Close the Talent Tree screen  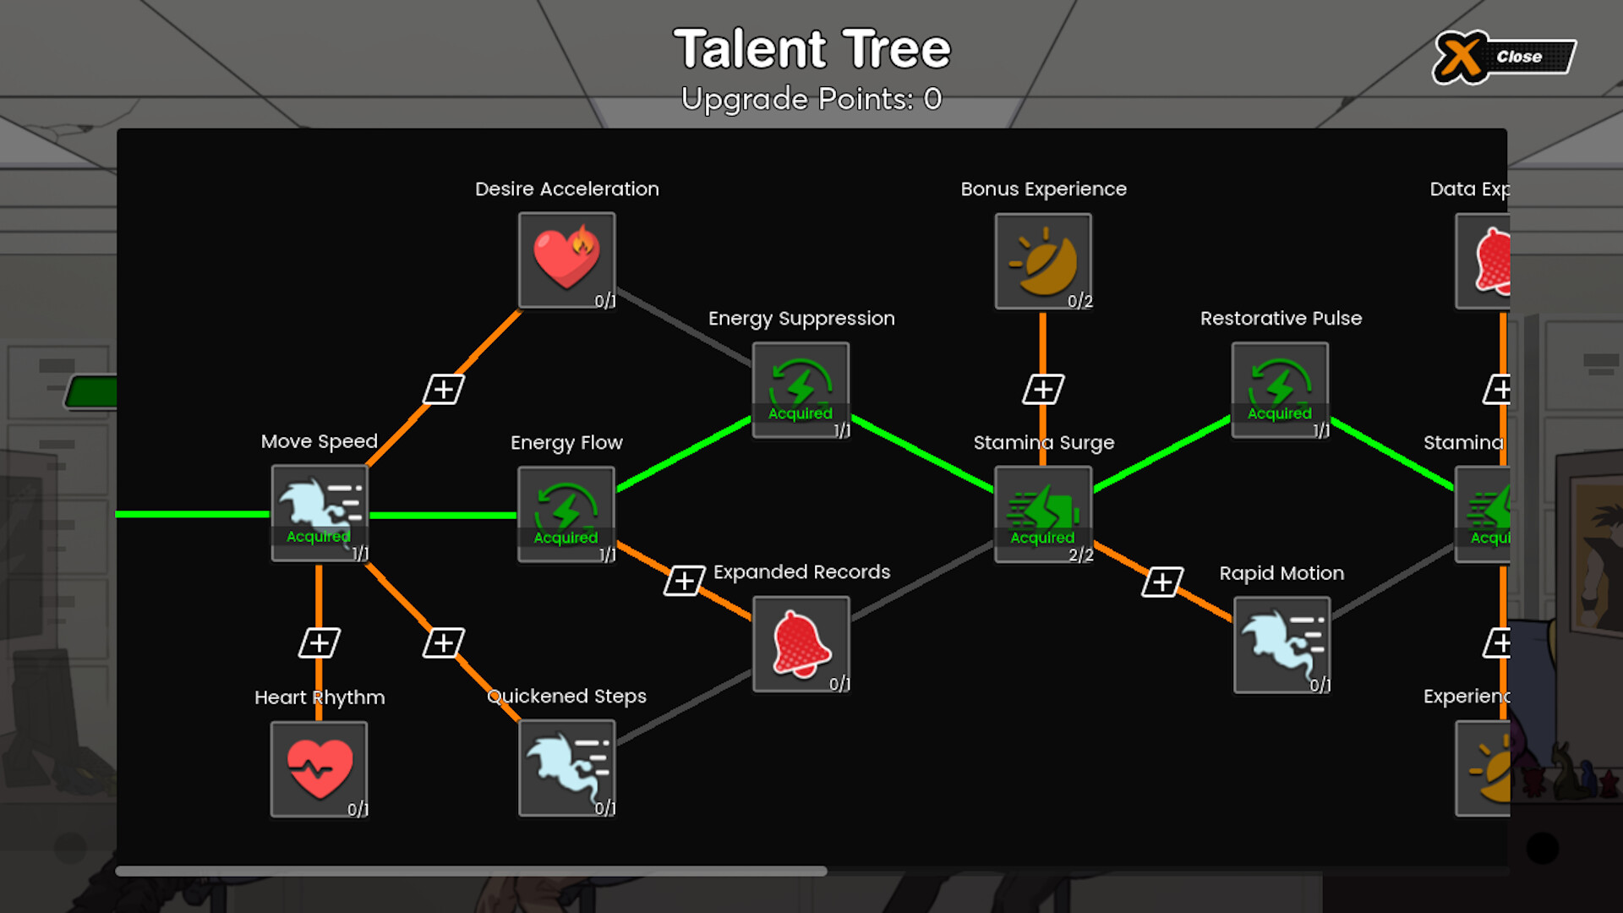(x=1504, y=57)
